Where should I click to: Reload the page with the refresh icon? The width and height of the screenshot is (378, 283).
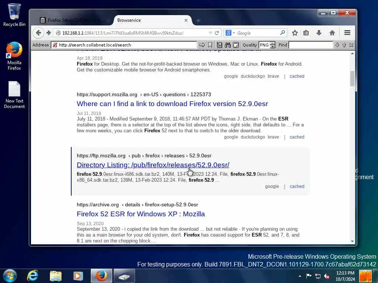click(x=217, y=33)
